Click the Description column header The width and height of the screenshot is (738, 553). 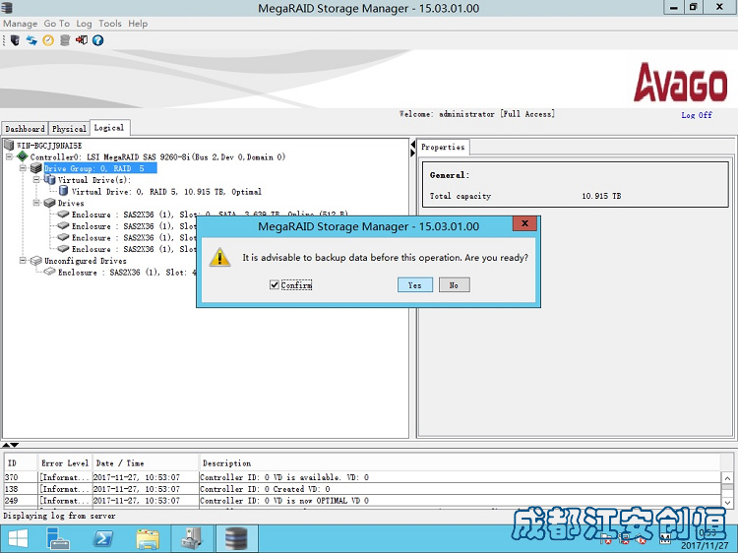[459, 463]
